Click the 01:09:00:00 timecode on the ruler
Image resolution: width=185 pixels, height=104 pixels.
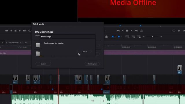[x=152, y=47]
